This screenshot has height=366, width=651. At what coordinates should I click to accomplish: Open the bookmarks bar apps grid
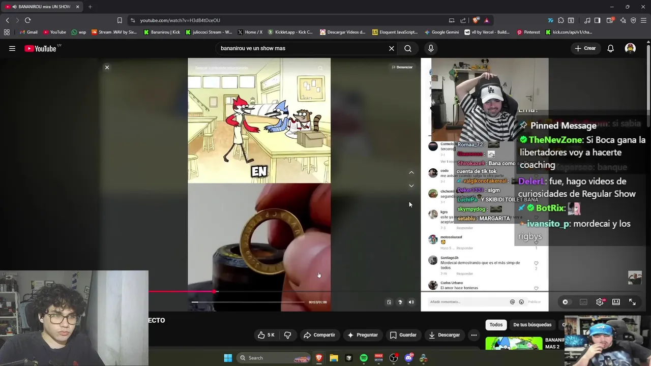point(7,32)
